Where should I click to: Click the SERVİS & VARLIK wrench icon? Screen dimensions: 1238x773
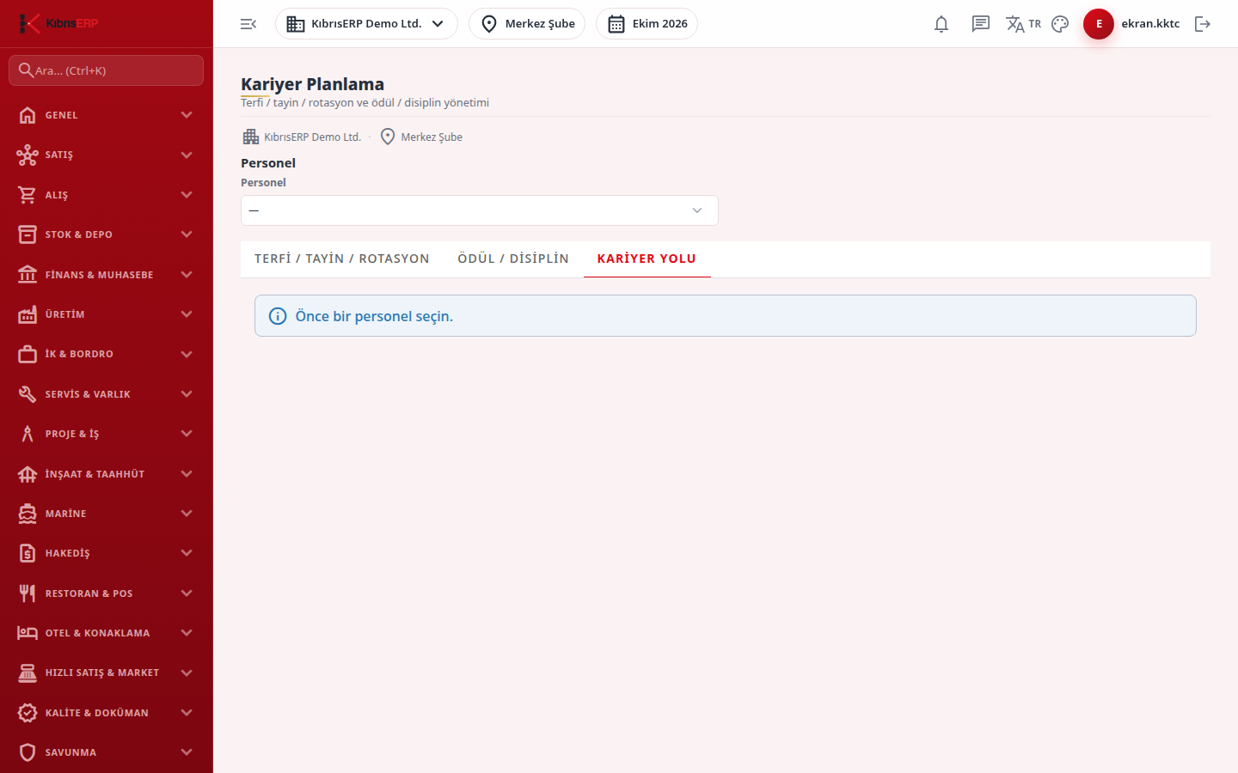pyautogui.click(x=28, y=394)
